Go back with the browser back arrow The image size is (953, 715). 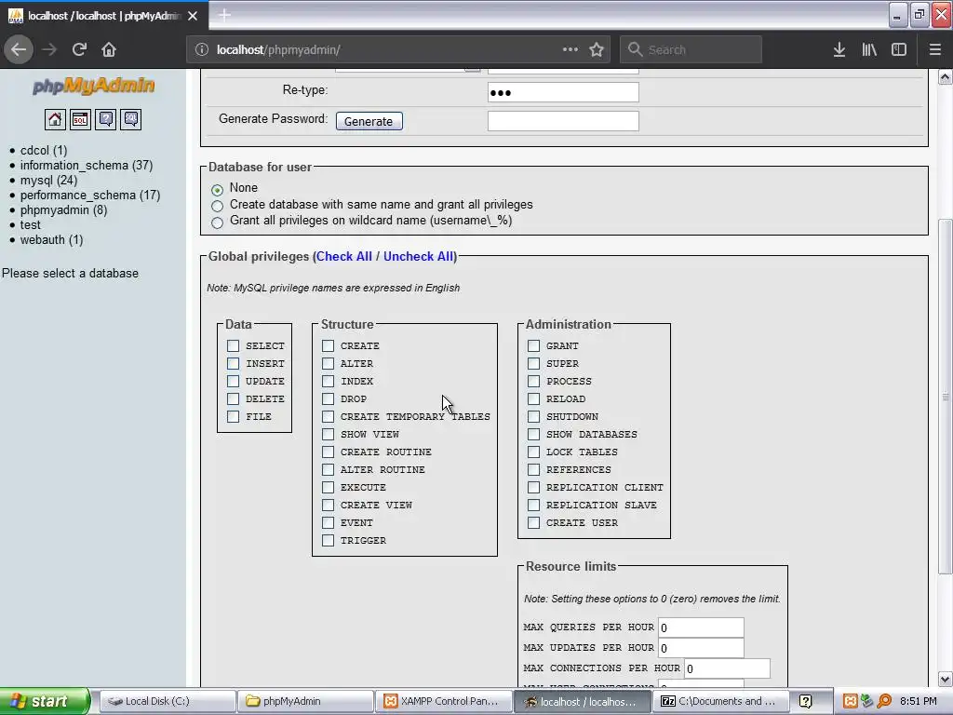[x=19, y=49]
